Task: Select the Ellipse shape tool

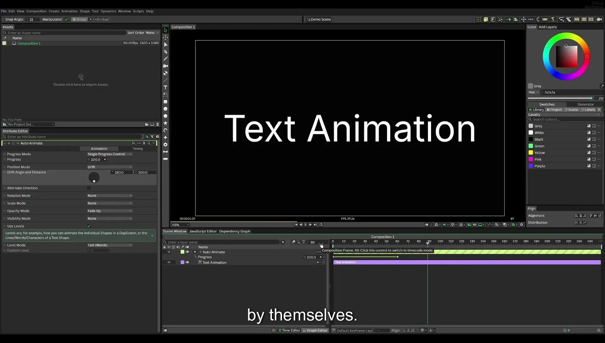Action: pyautogui.click(x=165, y=109)
